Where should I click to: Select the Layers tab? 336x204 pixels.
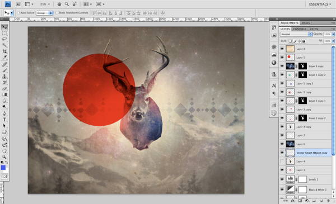point(285,29)
